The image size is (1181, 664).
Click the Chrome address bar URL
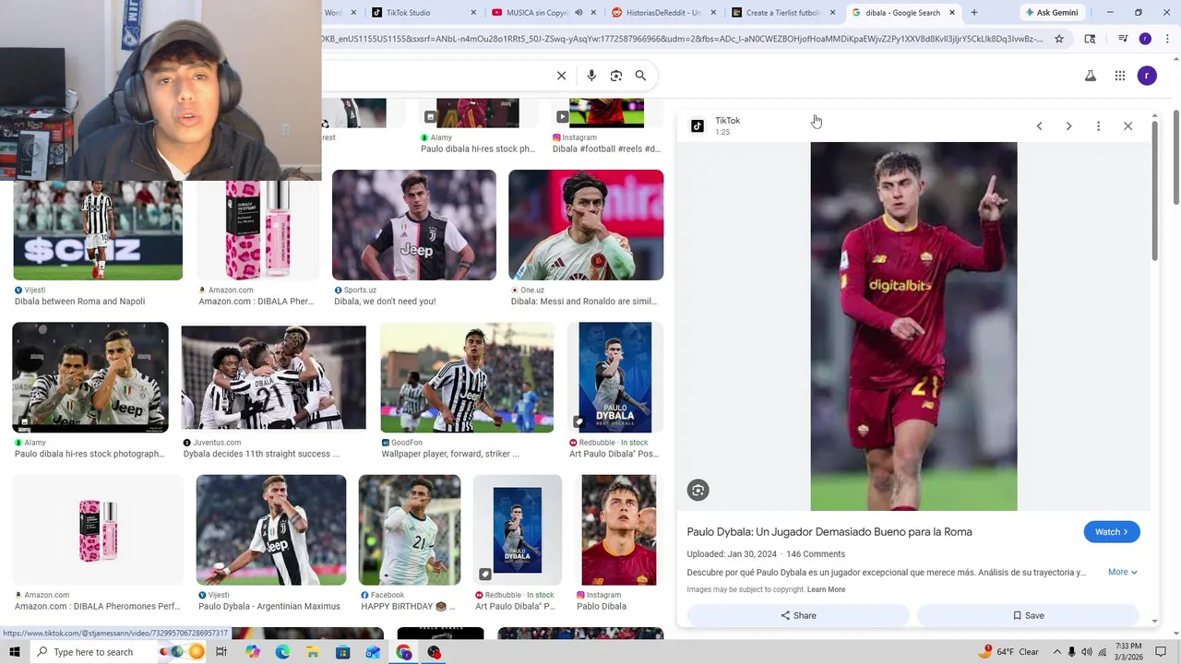[x=683, y=39]
